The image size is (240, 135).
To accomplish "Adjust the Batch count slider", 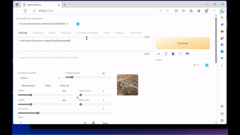I will [x=95, y=95].
